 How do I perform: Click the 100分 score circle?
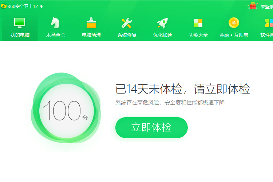tap(66, 109)
